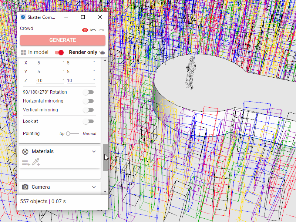Click the add material from list icon
Image resolution: width=296 pixels, height=222 pixels.
pos(26,162)
